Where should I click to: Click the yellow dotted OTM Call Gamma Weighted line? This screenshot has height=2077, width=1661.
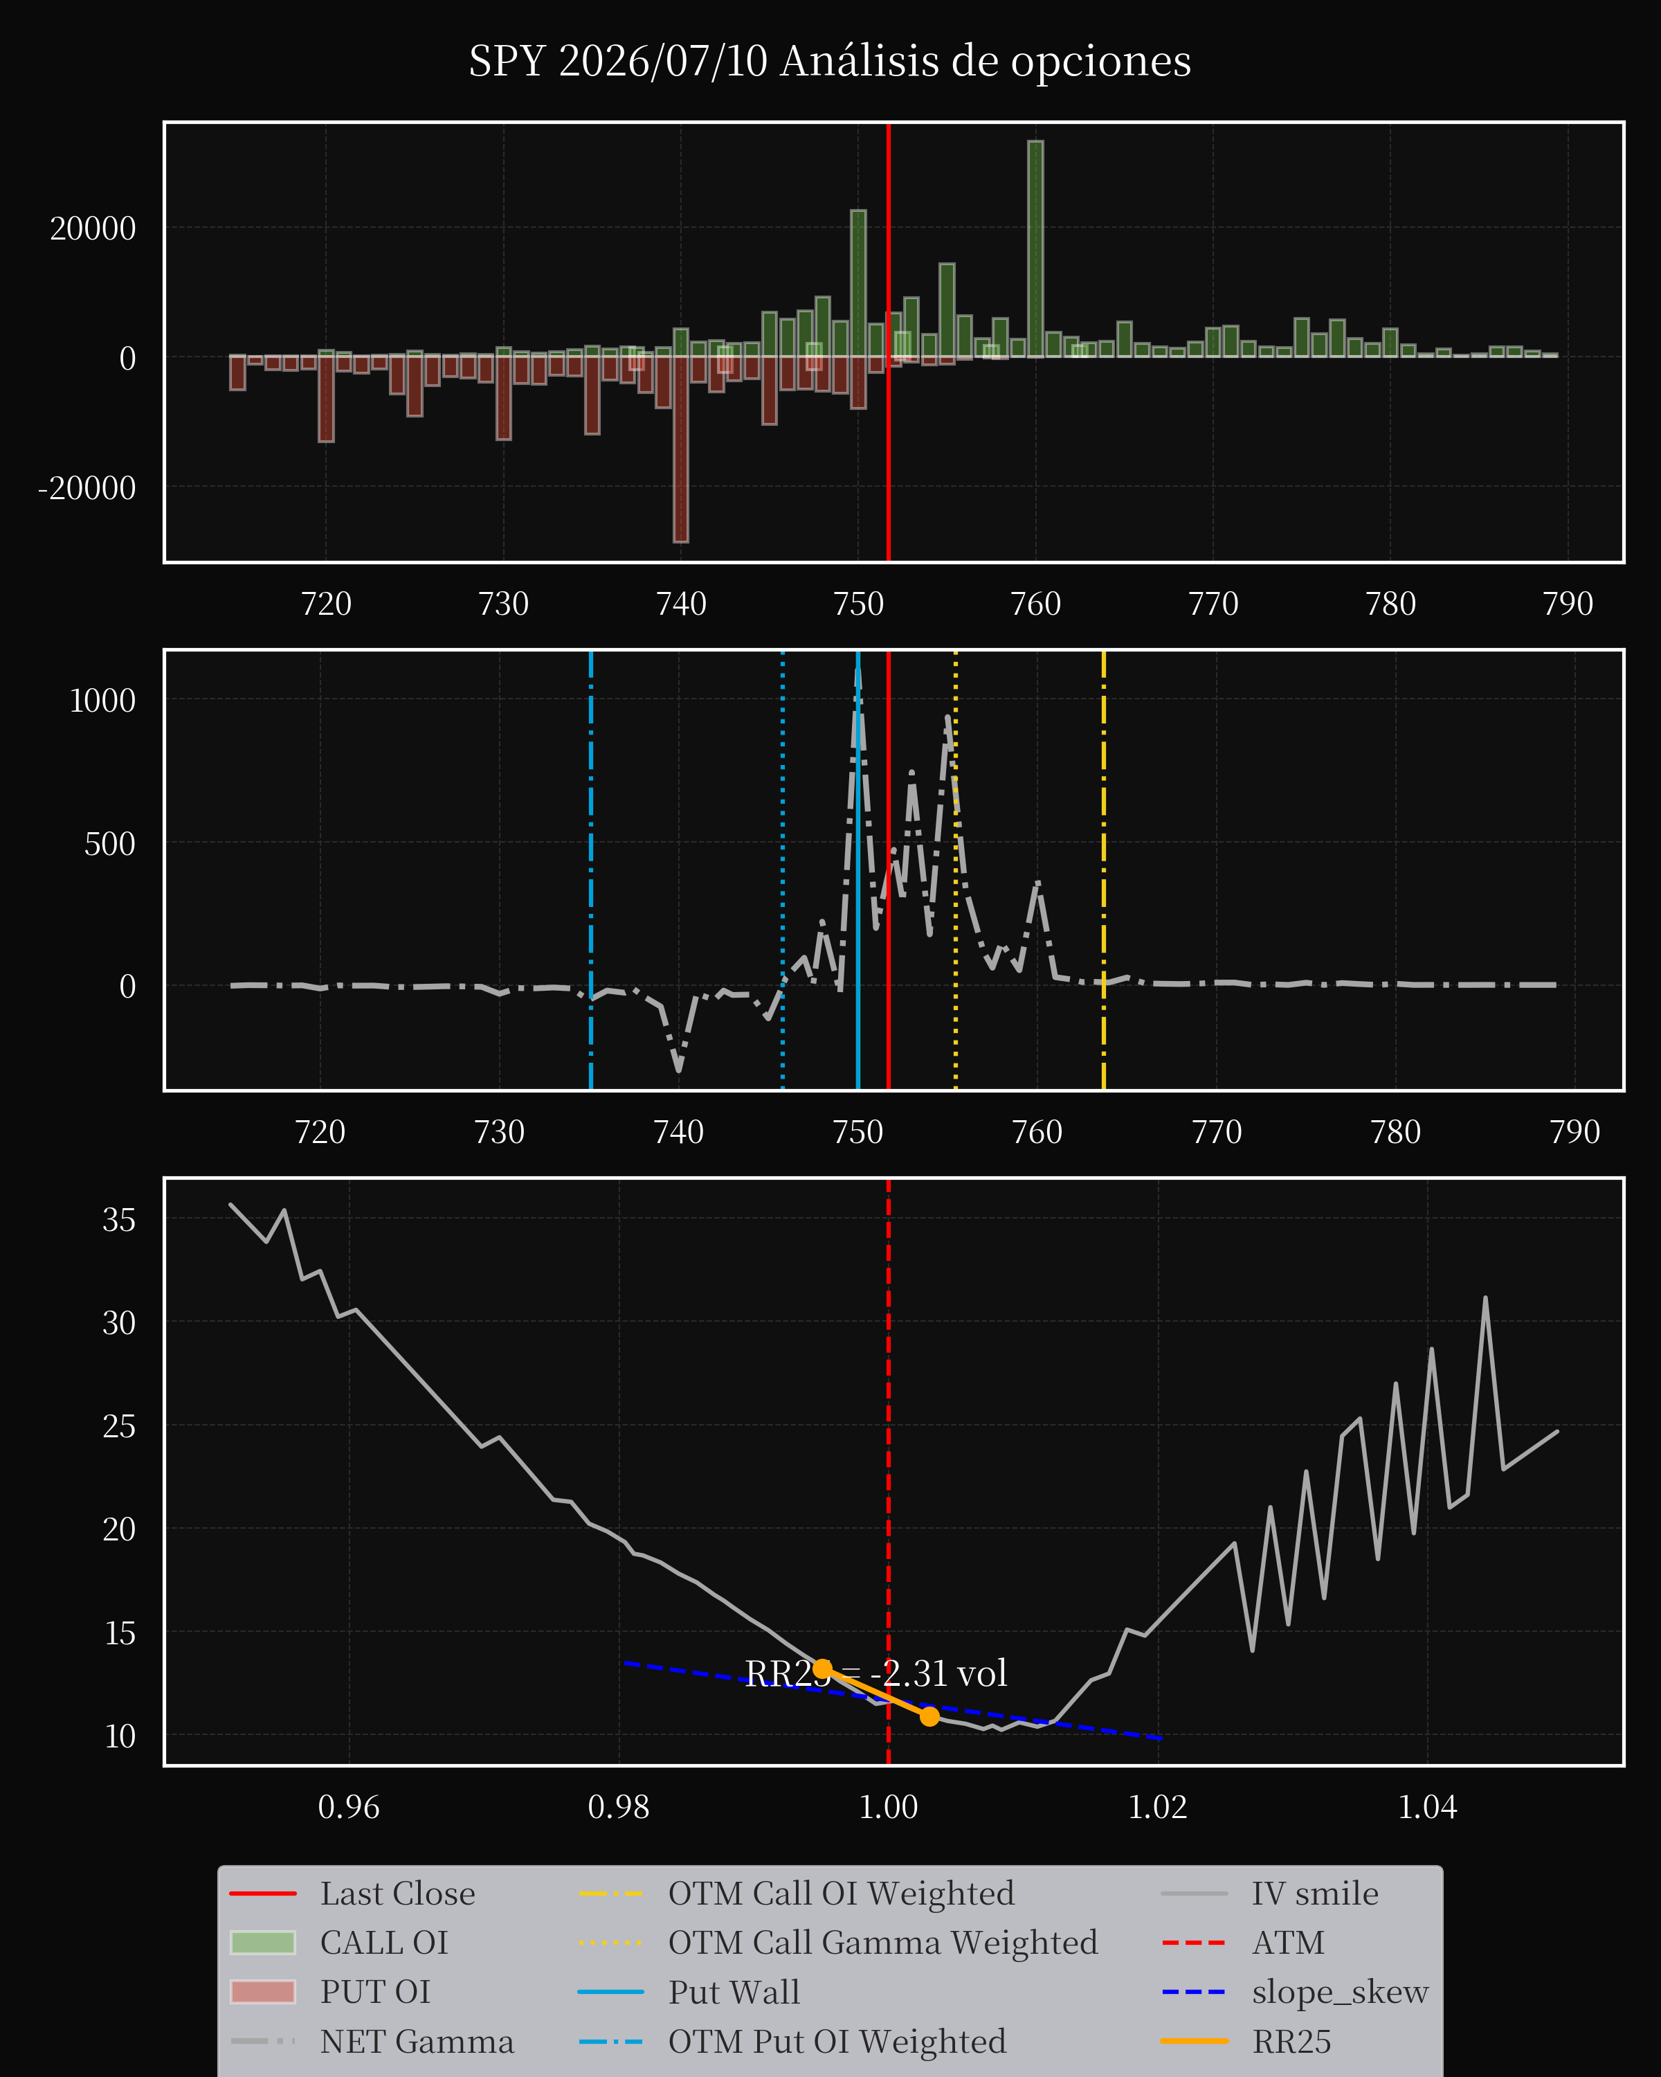point(955,870)
